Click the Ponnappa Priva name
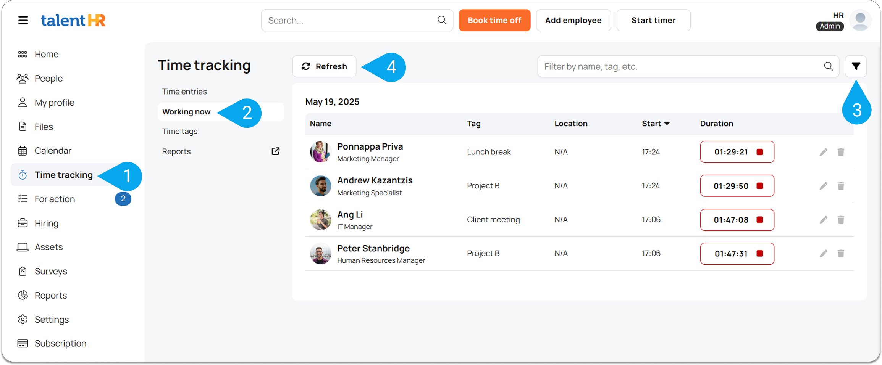Screen dimensions: 882x365 (370, 146)
